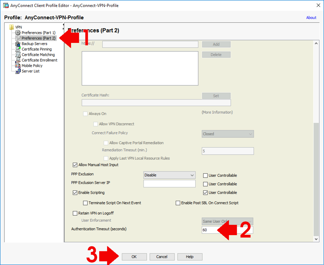Screen dimensions: 324x265
Task: Click the scrollbar up arrow
Action: click(x=316, y=43)
